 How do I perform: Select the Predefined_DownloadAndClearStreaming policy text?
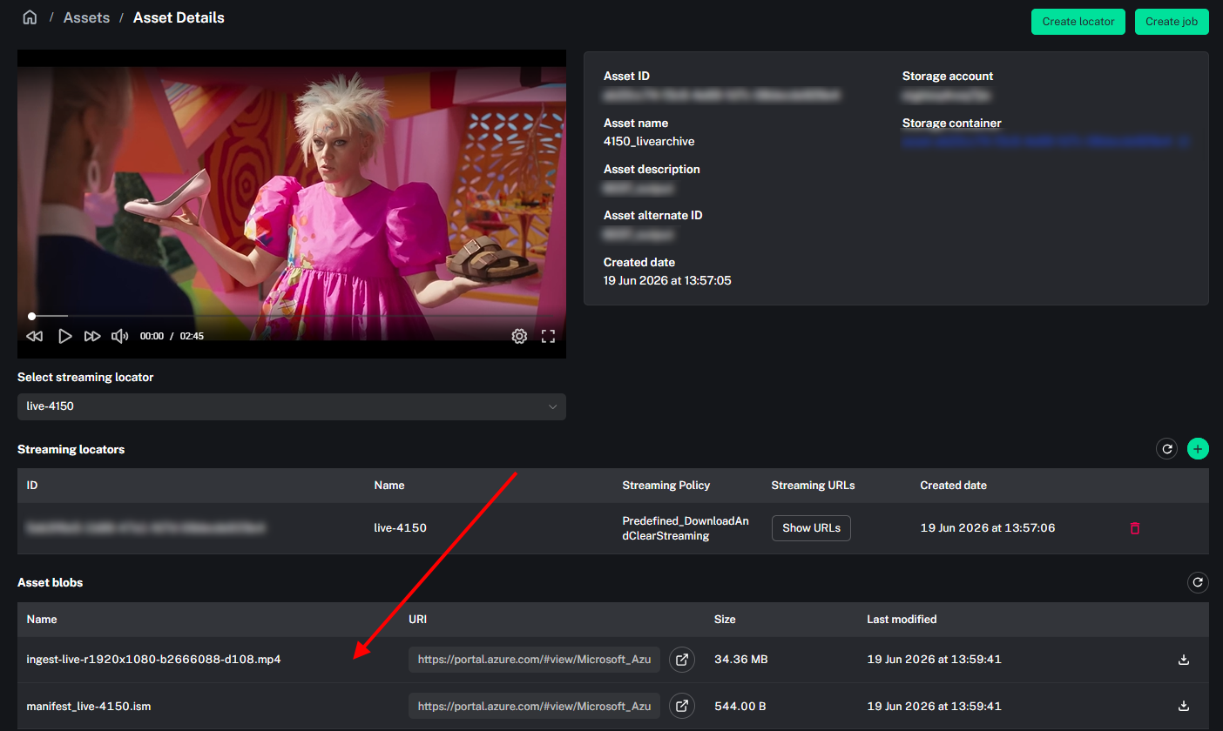pos(686,528)
